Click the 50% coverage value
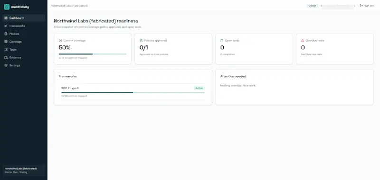380x180 pixels. (x=65, y=47)
